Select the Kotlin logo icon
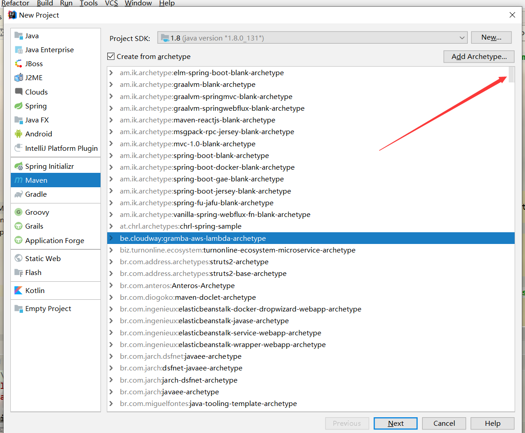Screen dimensions: 525x433 pyautogui.click(x=18, y=291)
